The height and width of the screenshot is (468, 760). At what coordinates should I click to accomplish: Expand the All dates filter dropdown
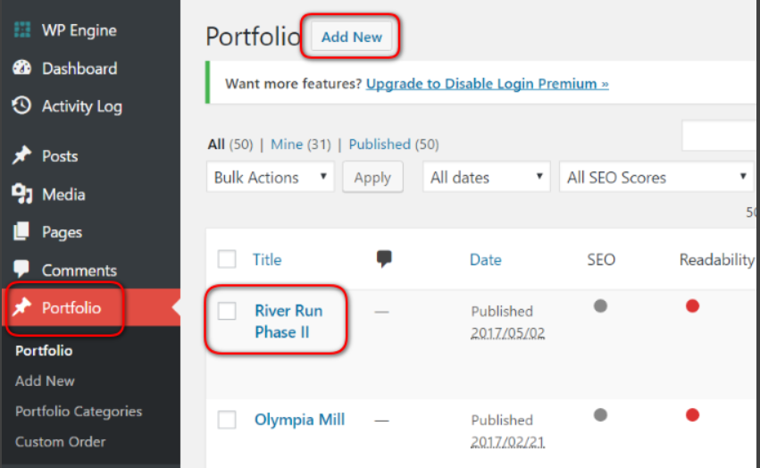coord(486,177)
